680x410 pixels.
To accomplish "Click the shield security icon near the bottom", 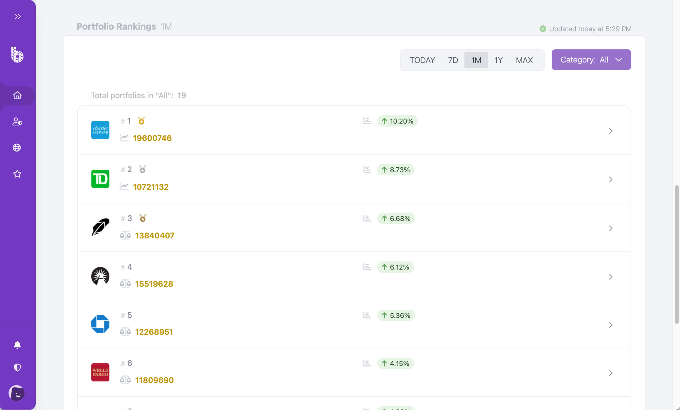I will pos(17,367).
